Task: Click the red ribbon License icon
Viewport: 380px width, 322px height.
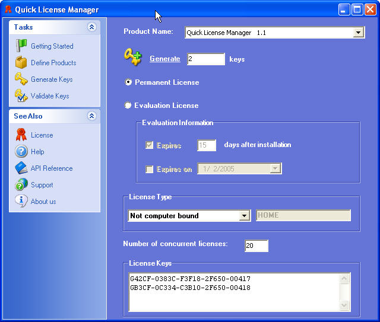Action: click(21, 135)
